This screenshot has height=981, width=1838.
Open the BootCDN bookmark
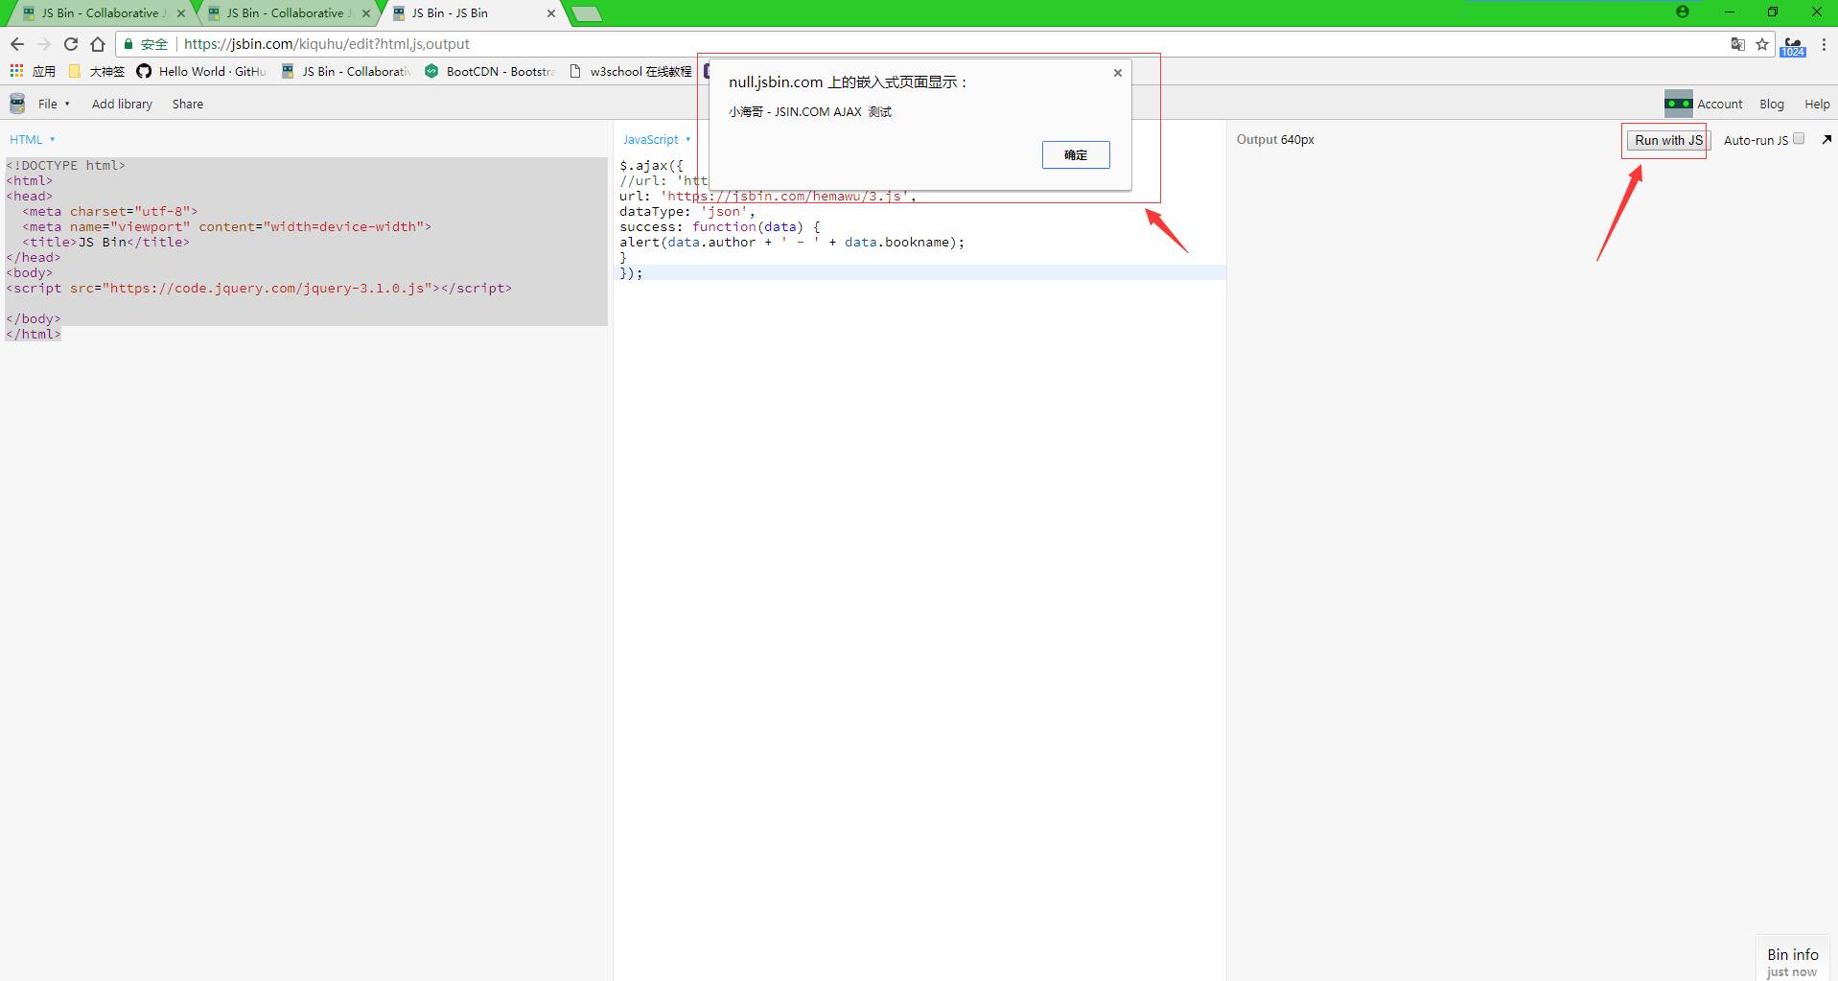point(490,71)
